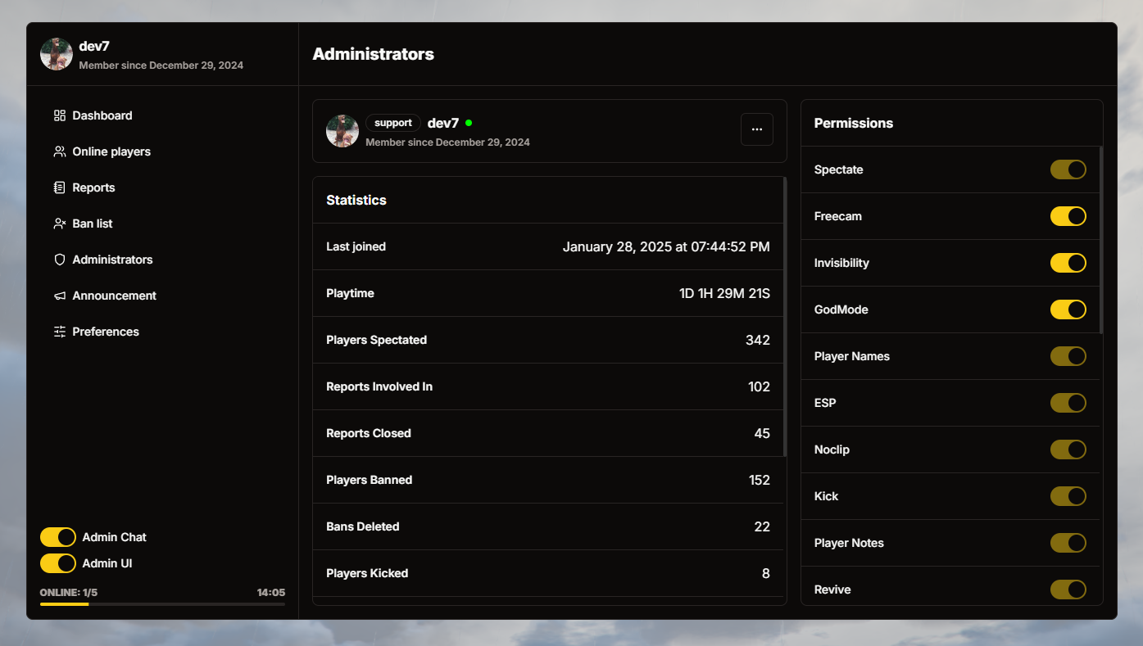Disable the Spectate permission

coord(1068,169)
